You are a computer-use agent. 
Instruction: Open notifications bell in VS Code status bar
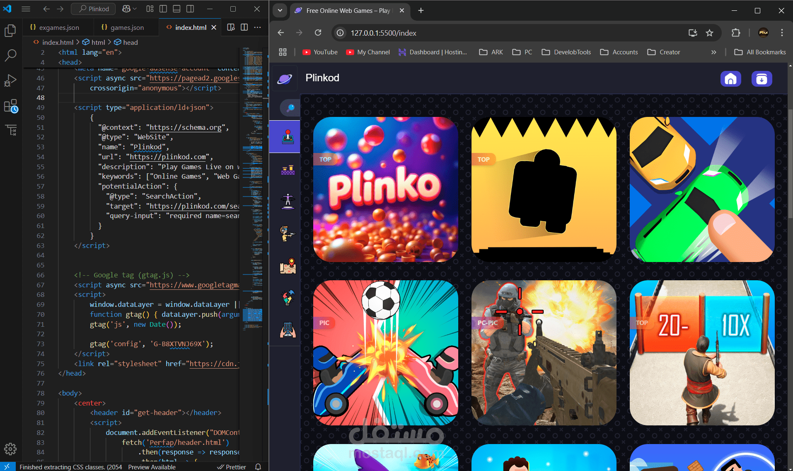(x=258, y=467)
